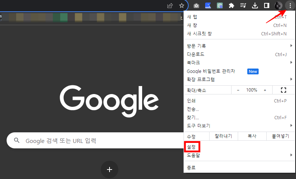Click the three-dot Chrome menu button
Screen dimensions: 296x179
coord(290,5)
